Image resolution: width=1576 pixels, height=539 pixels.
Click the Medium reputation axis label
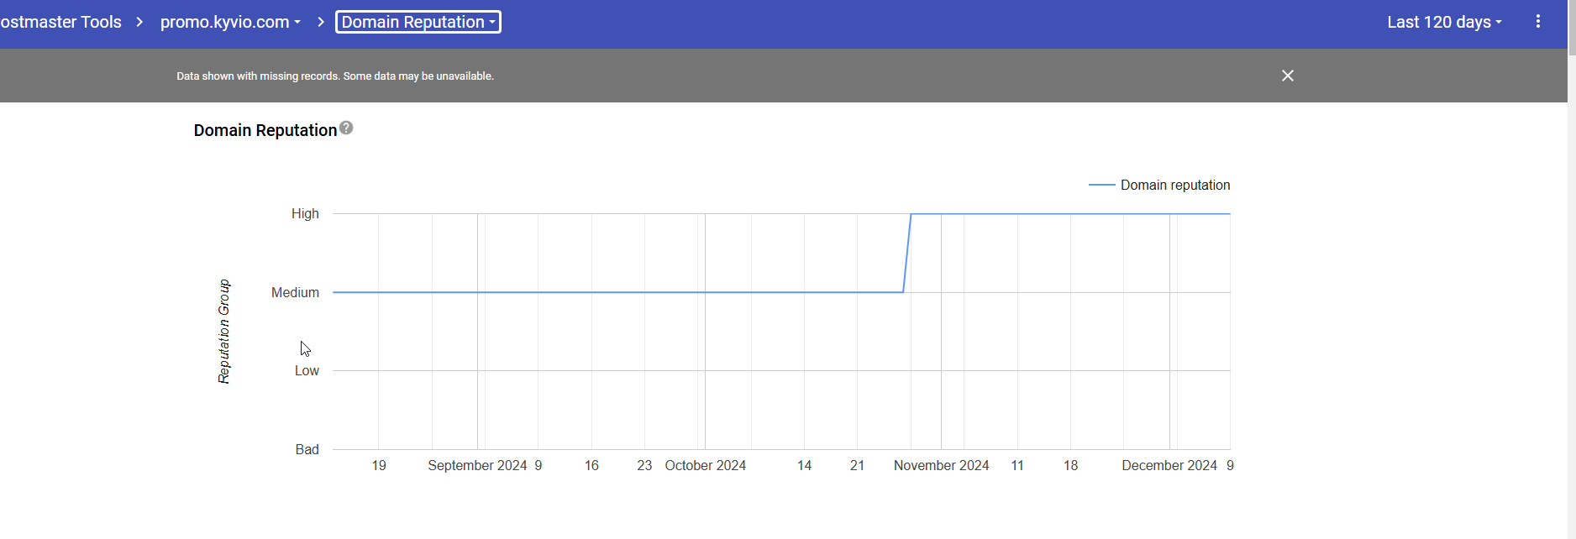tap(295, 293)
